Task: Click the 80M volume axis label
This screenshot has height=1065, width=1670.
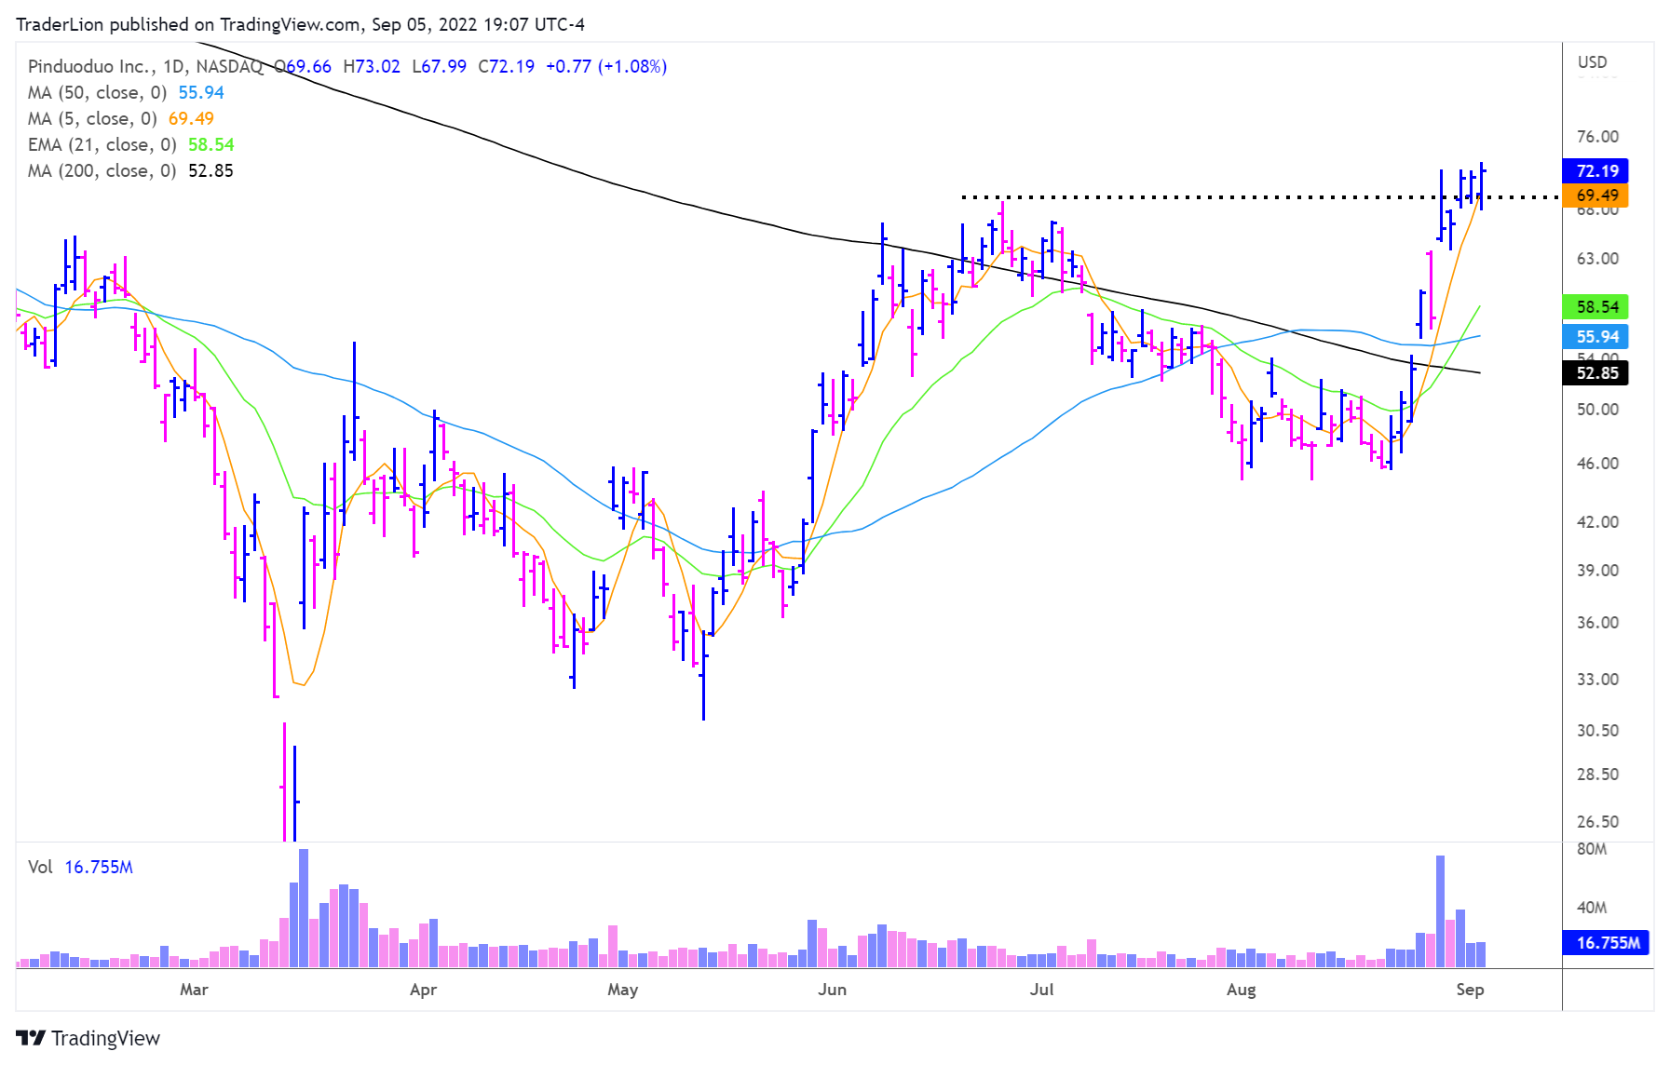Action: 1591,849
